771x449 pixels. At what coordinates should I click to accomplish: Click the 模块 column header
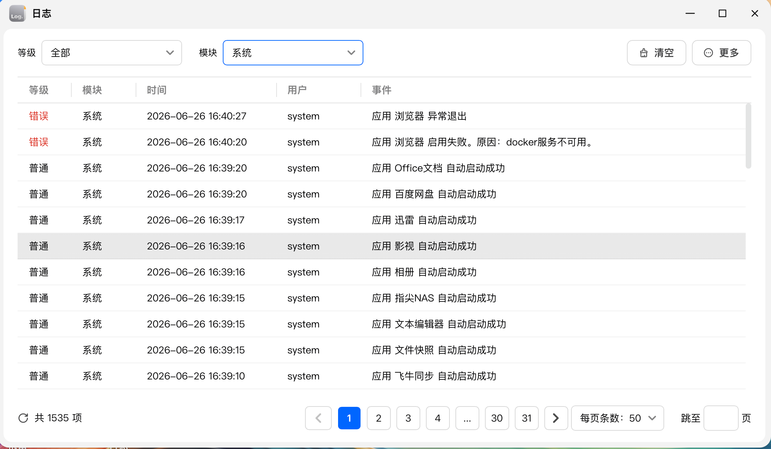(92, 90)
